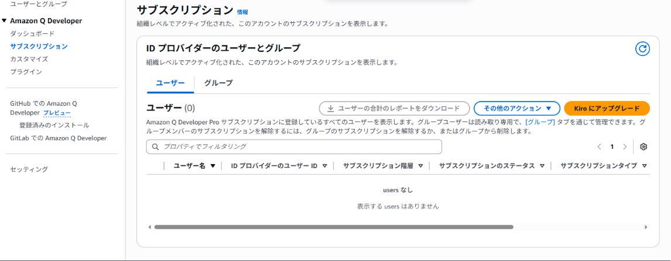Click Kiro にアップグレード button
Image resolution: width=671 pixels, height=261 pixels.
pyautogui.click(x=607, y=108)
